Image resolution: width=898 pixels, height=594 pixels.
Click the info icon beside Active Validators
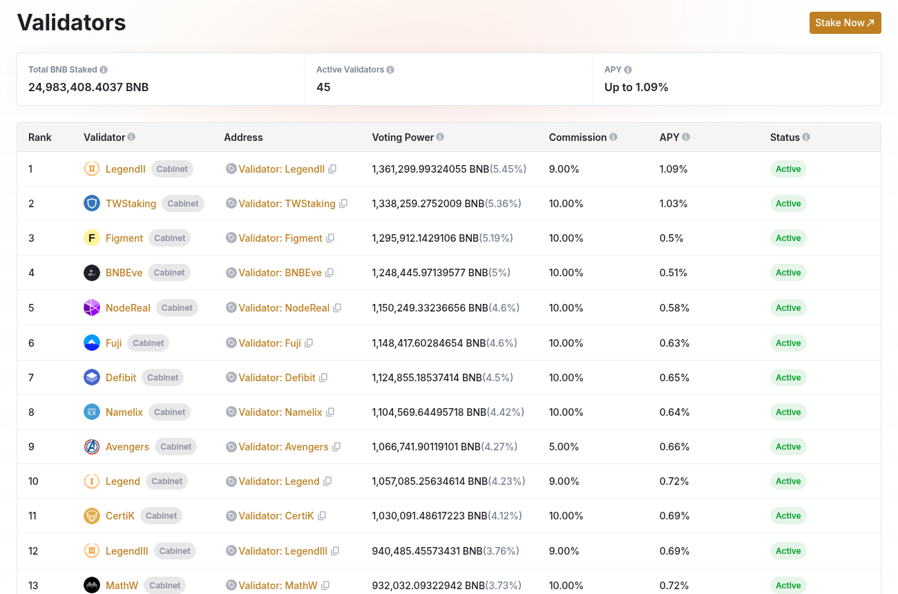(x=390, y=70)
